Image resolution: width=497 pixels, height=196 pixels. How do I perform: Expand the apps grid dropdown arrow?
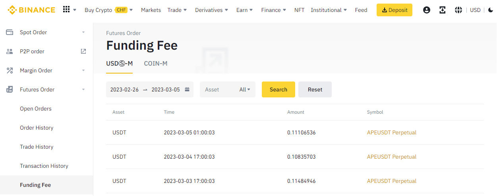(75, 10)
